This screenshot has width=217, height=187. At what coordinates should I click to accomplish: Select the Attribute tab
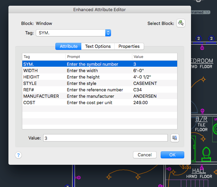69,46
